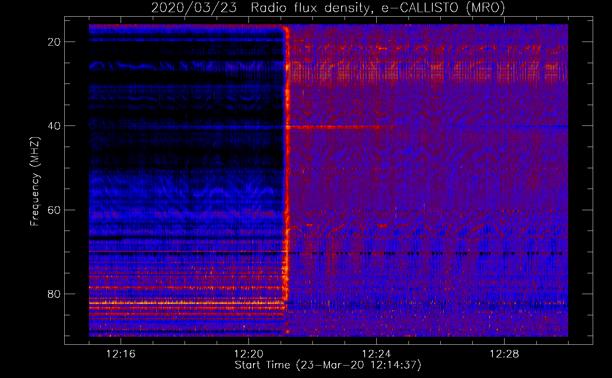Screen dimensions: 612x378
Task: Click the 40 MHz frequency tick label
Action: click(54, 126)
